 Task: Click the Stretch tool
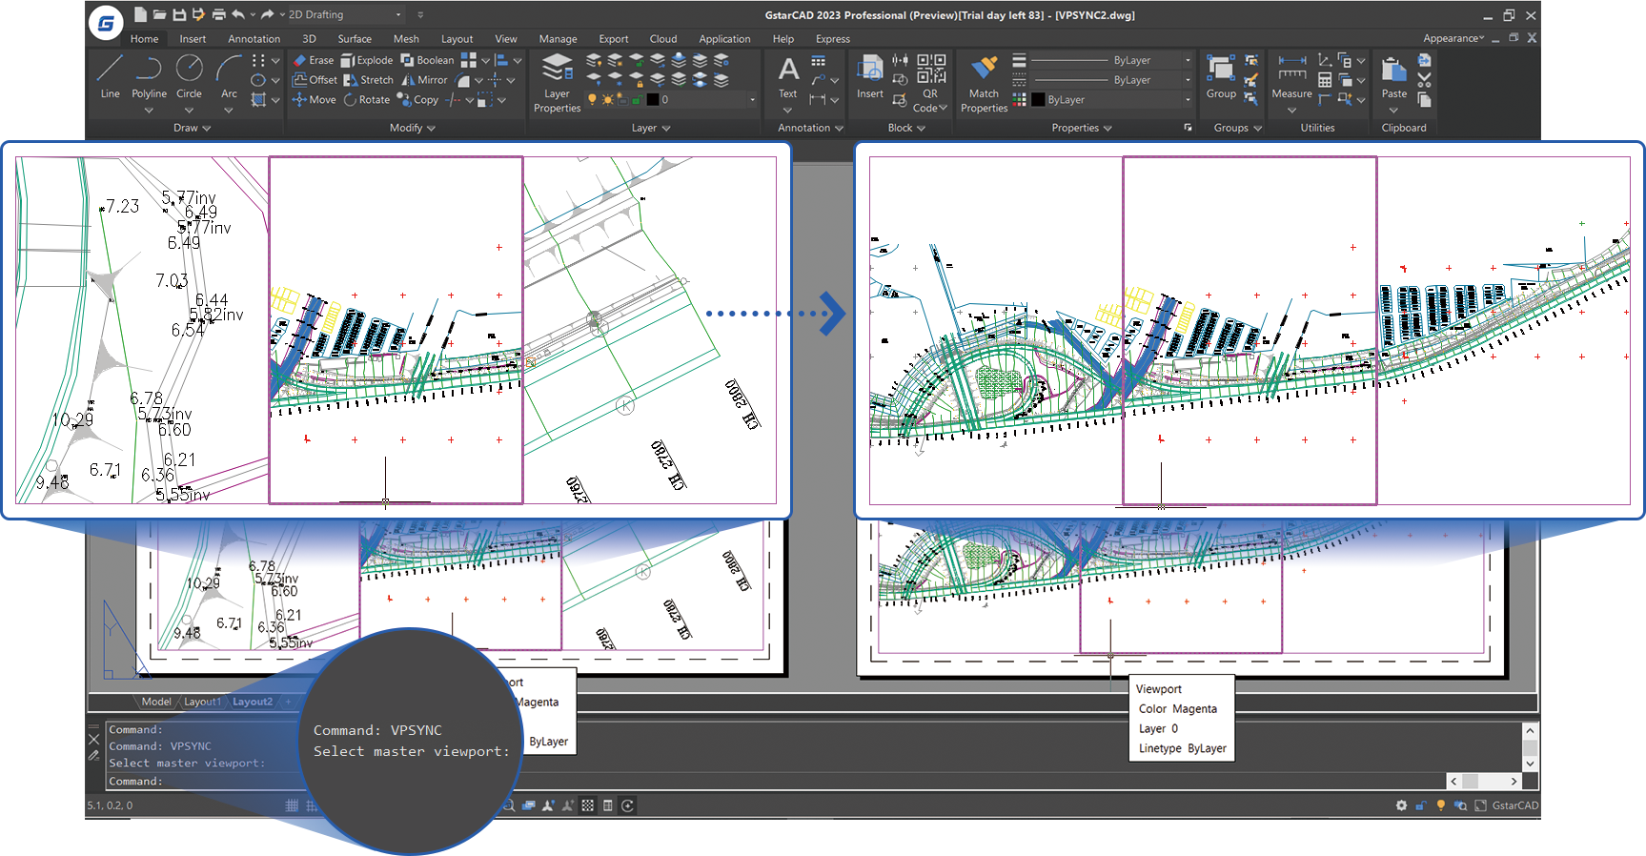(x=368, y=80)
